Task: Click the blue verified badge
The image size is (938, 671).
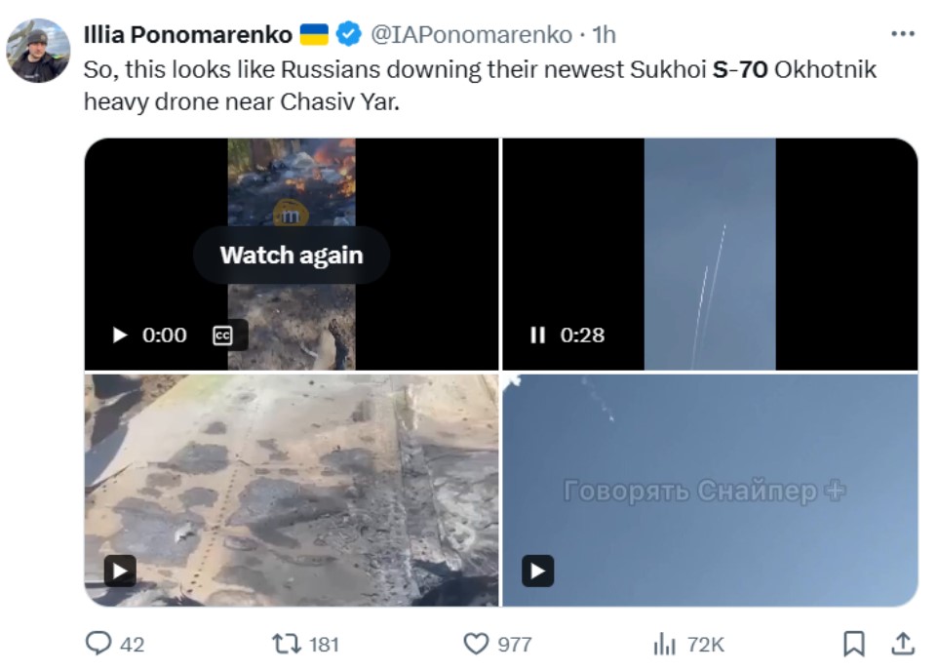Action: [348, 35]
